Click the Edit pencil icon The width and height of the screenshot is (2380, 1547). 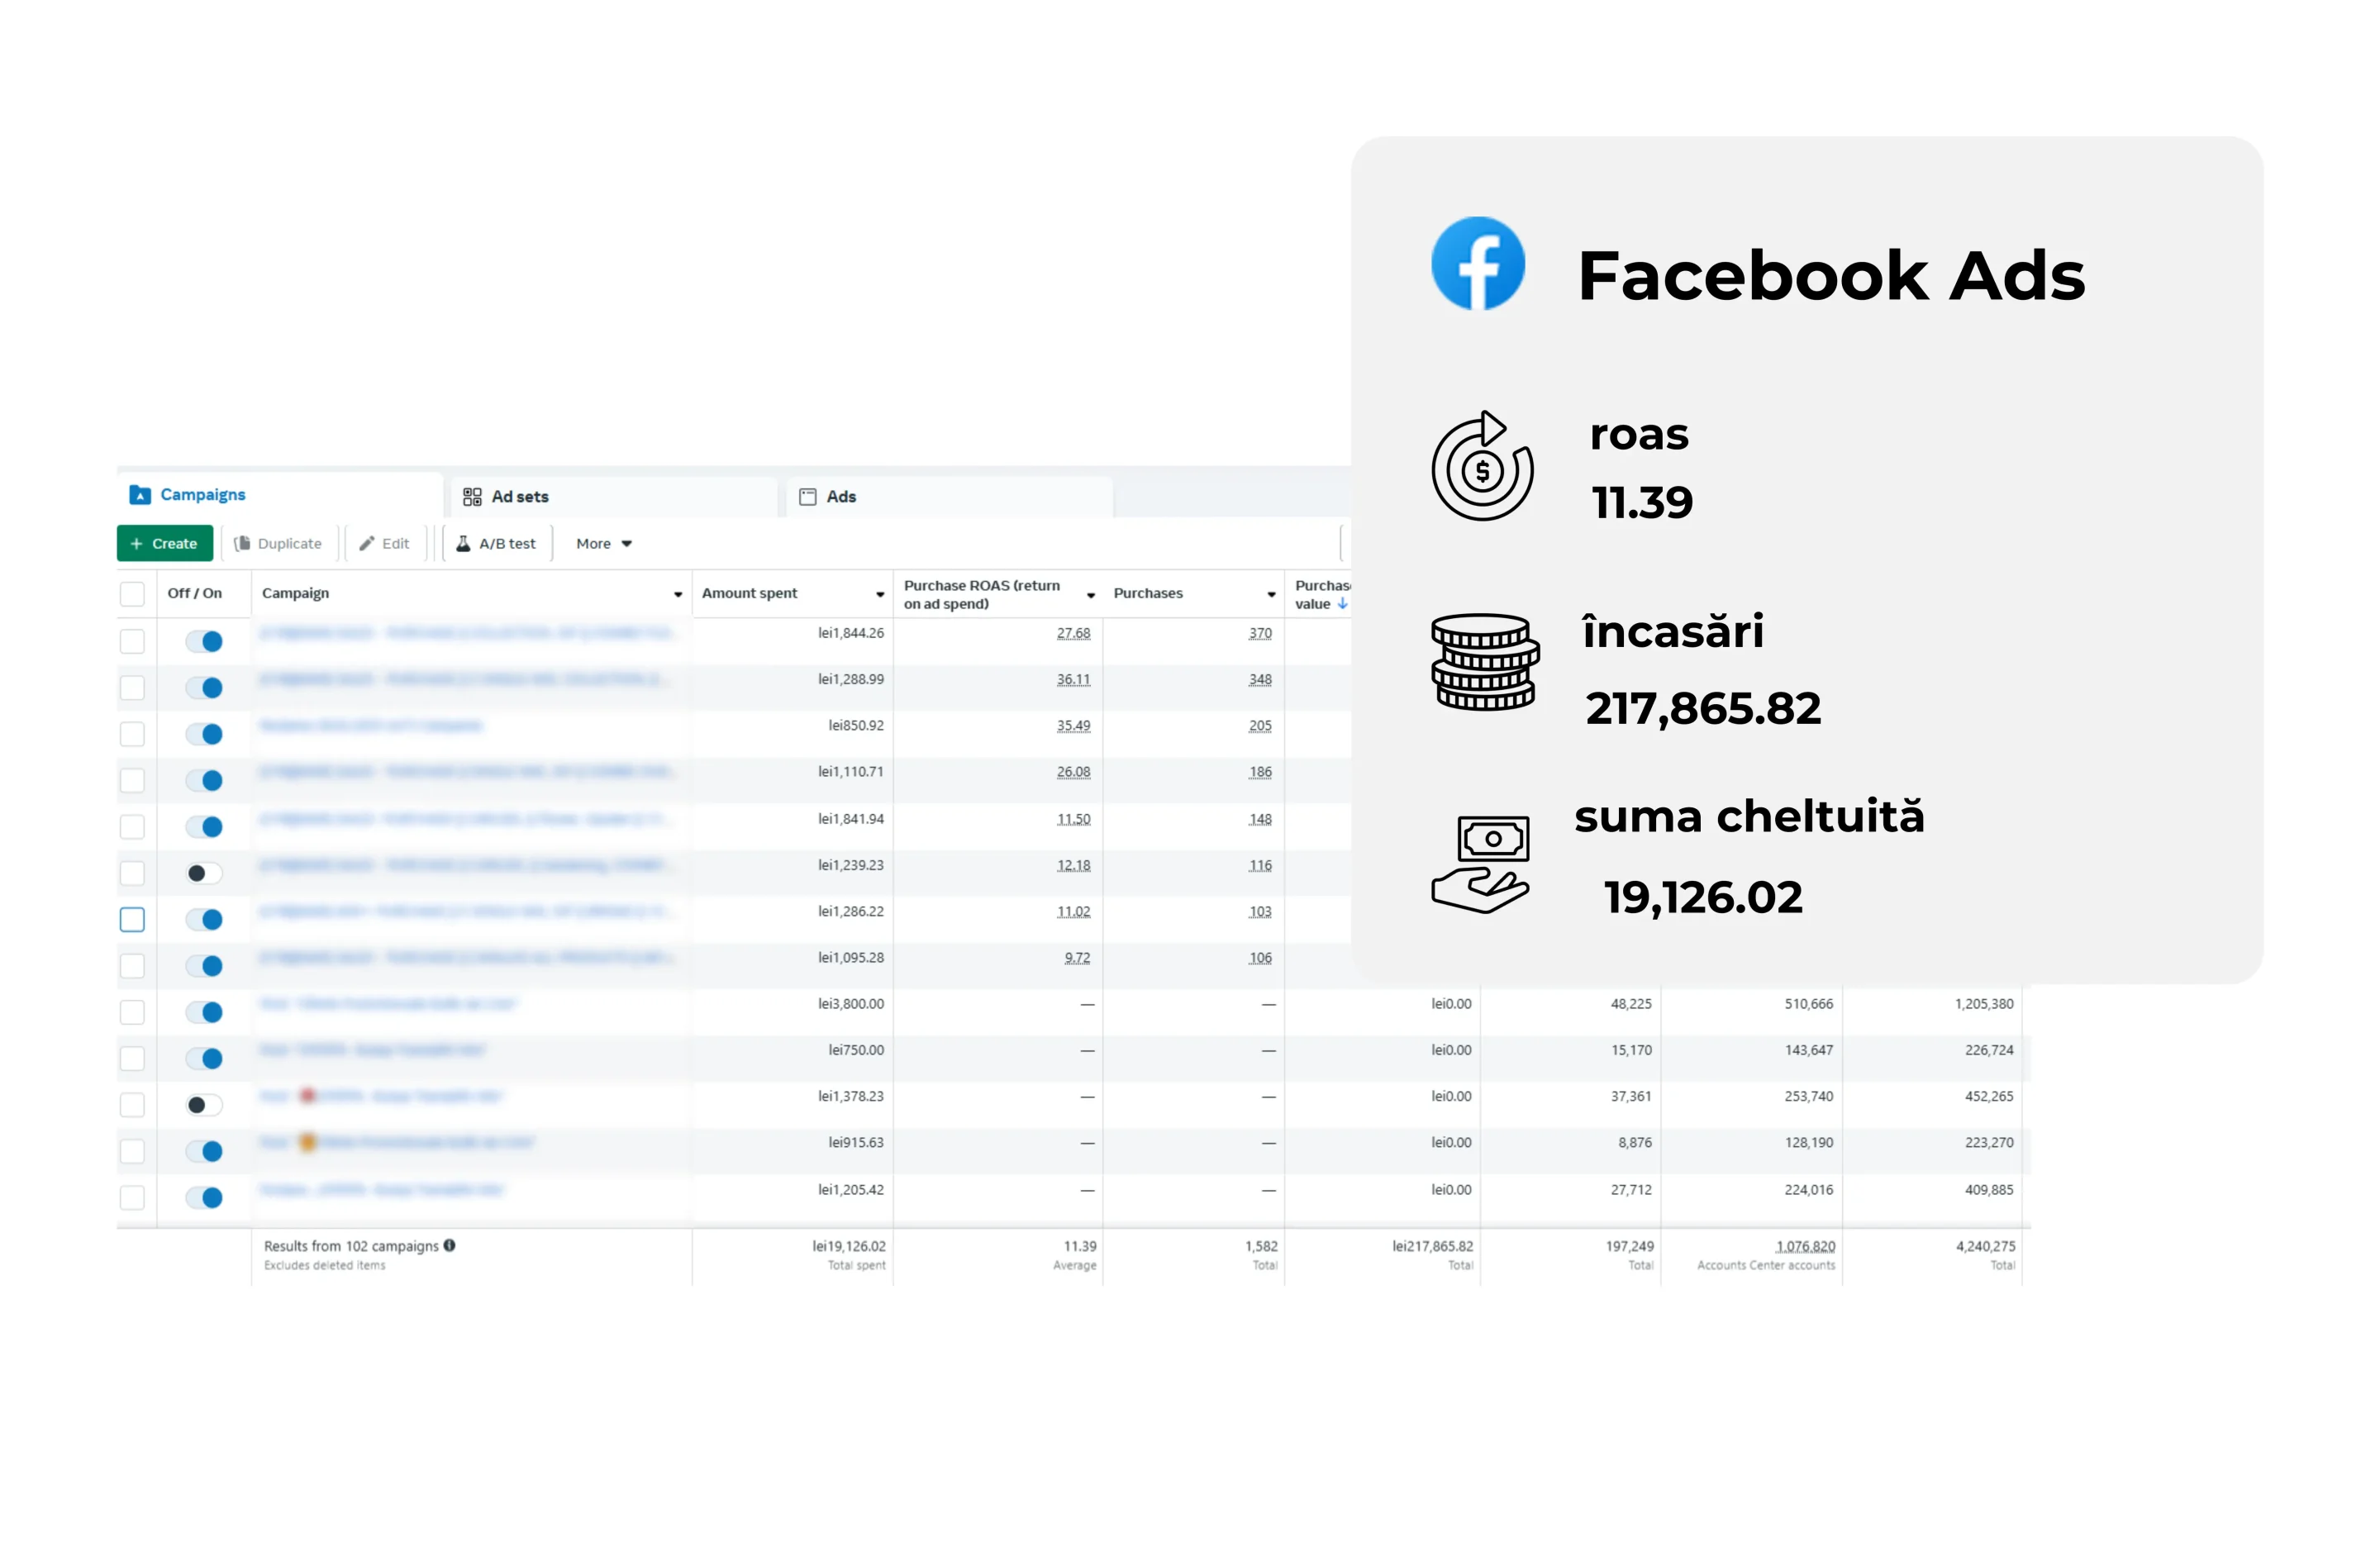pyautogui.click(x=369, y=543)
